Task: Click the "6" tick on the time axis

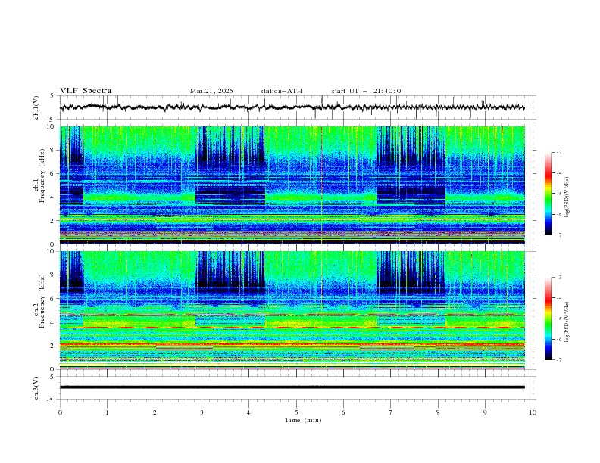Action: [x=343, y=412]
